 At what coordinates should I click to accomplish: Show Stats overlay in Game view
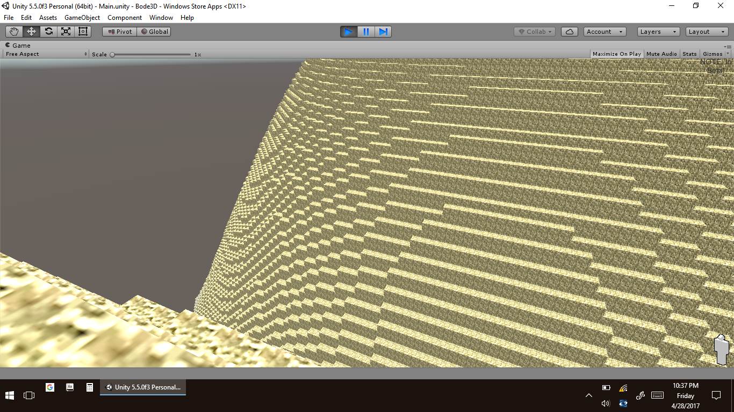(x=689, y=54)
